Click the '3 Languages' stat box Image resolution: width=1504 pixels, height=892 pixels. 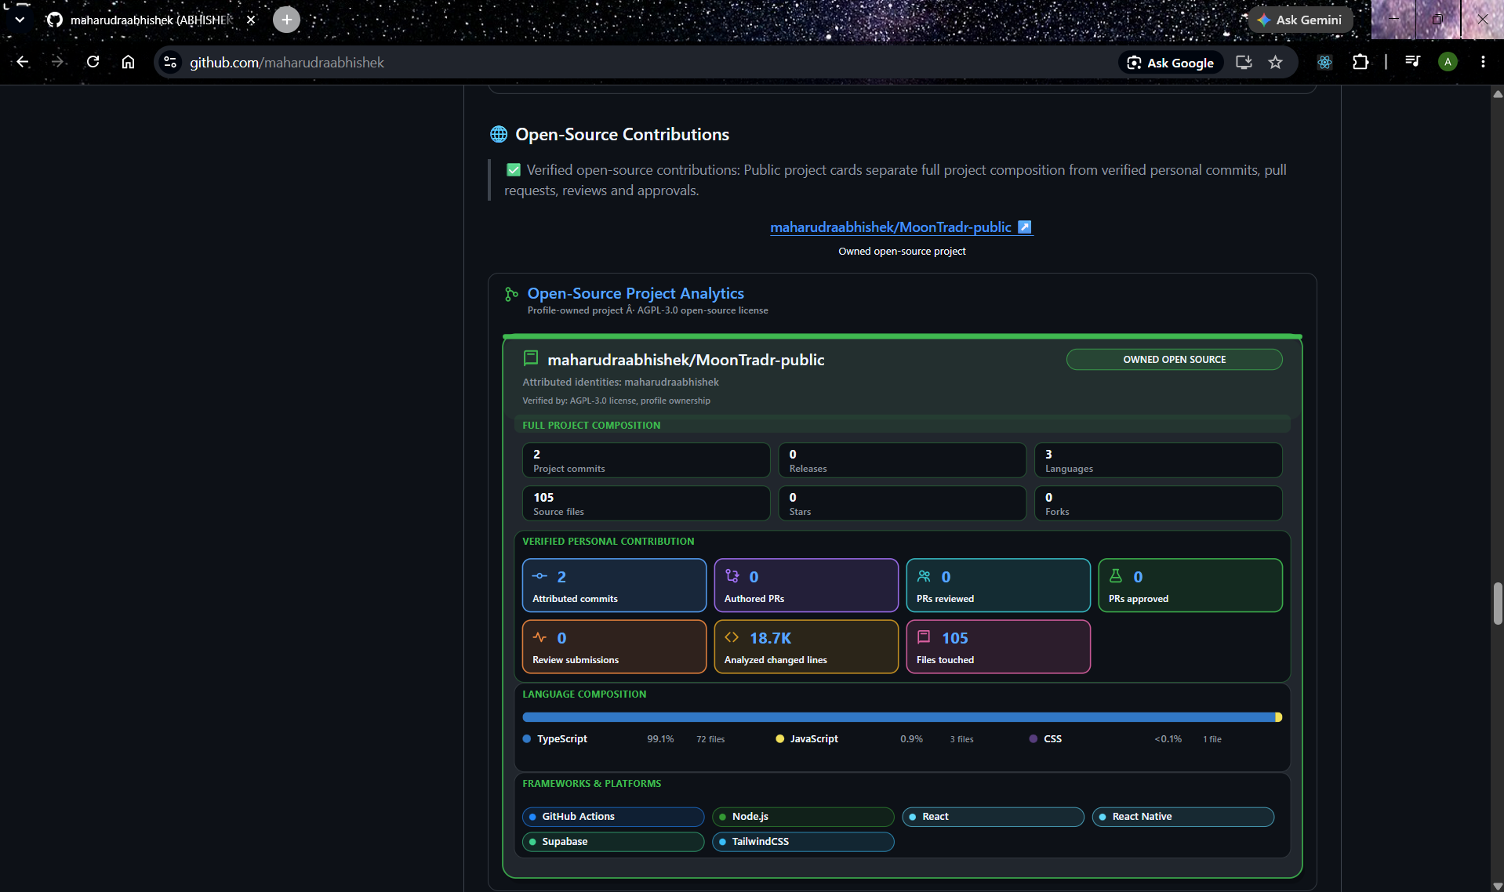point(1158,460)
